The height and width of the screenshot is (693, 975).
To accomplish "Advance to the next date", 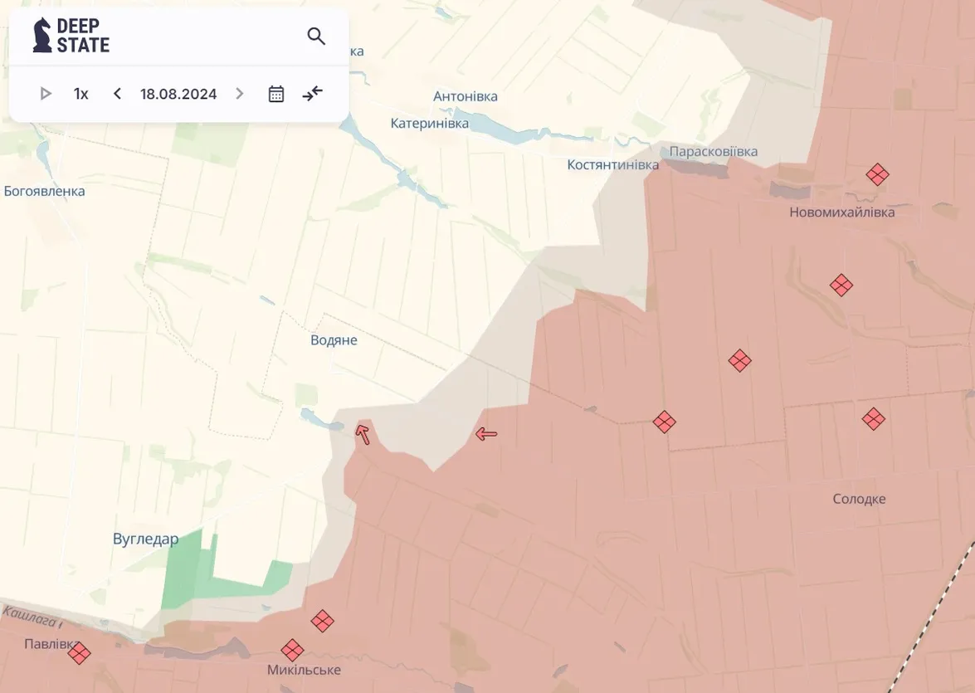I will 240,94.
